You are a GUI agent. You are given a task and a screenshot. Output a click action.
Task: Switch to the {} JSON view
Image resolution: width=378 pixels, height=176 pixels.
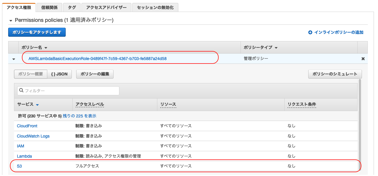59,74
